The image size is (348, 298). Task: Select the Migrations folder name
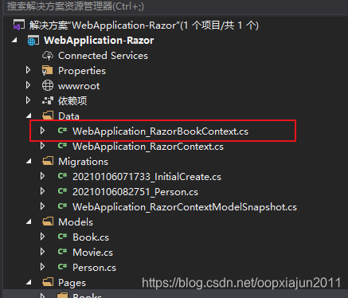click(x=83, y=162)
